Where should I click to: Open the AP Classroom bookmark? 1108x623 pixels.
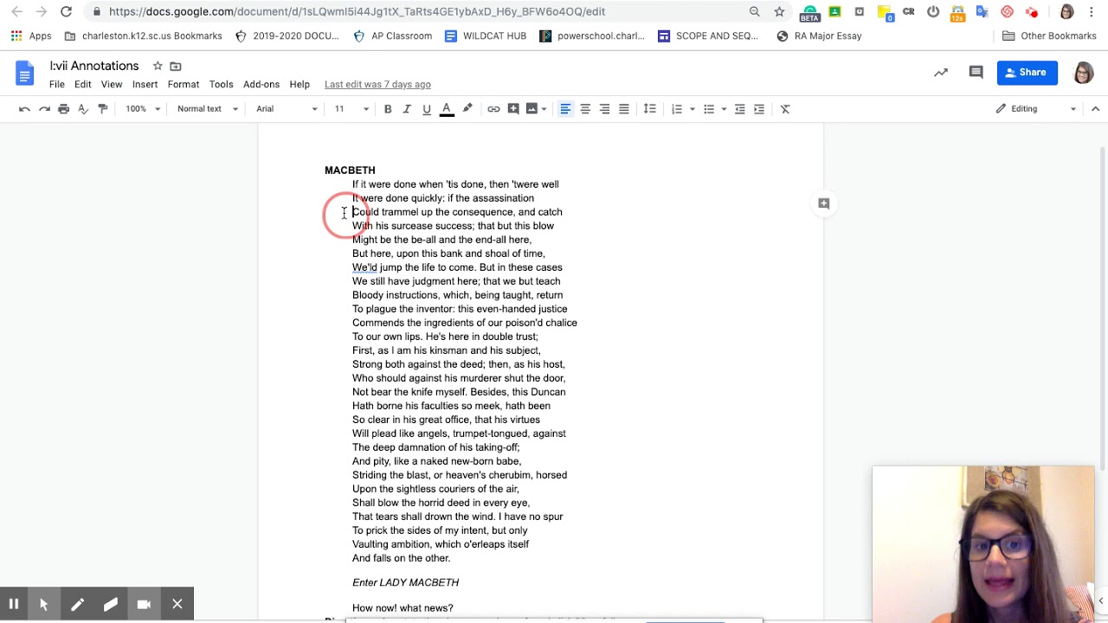click(392, 36)
